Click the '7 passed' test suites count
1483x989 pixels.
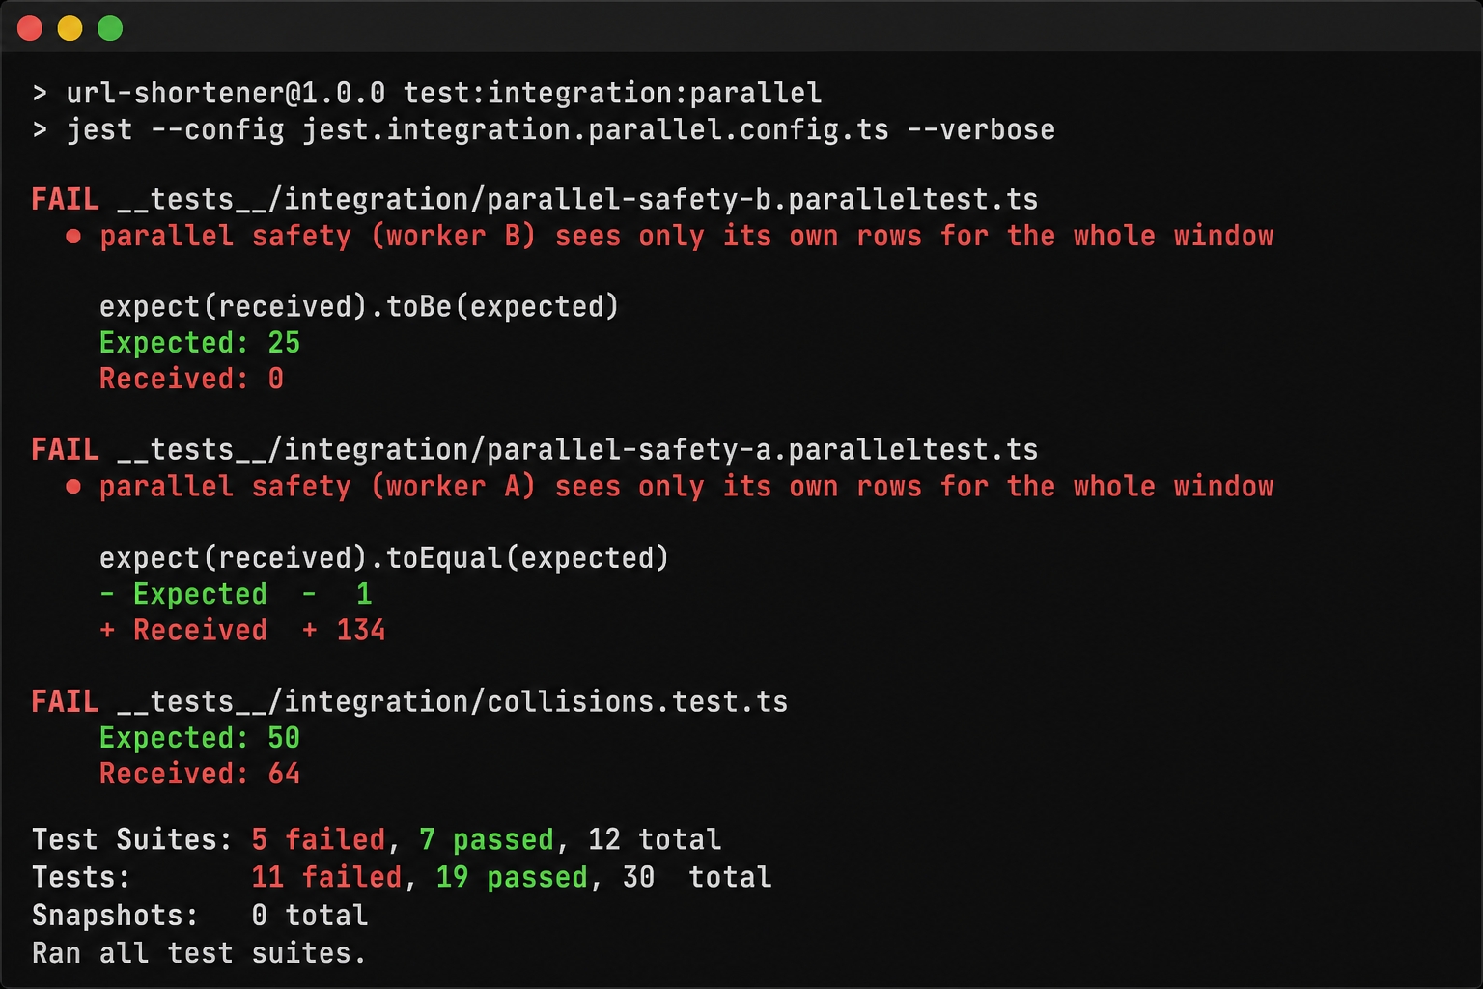[x=487, y=839]
